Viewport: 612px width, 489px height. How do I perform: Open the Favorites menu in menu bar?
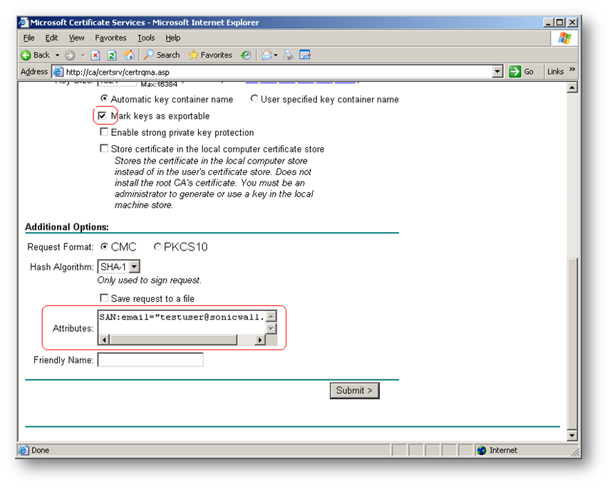coord(110,38)
